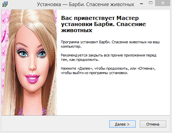
Task: Maximize the installer window
Action: tap(151, 3)
